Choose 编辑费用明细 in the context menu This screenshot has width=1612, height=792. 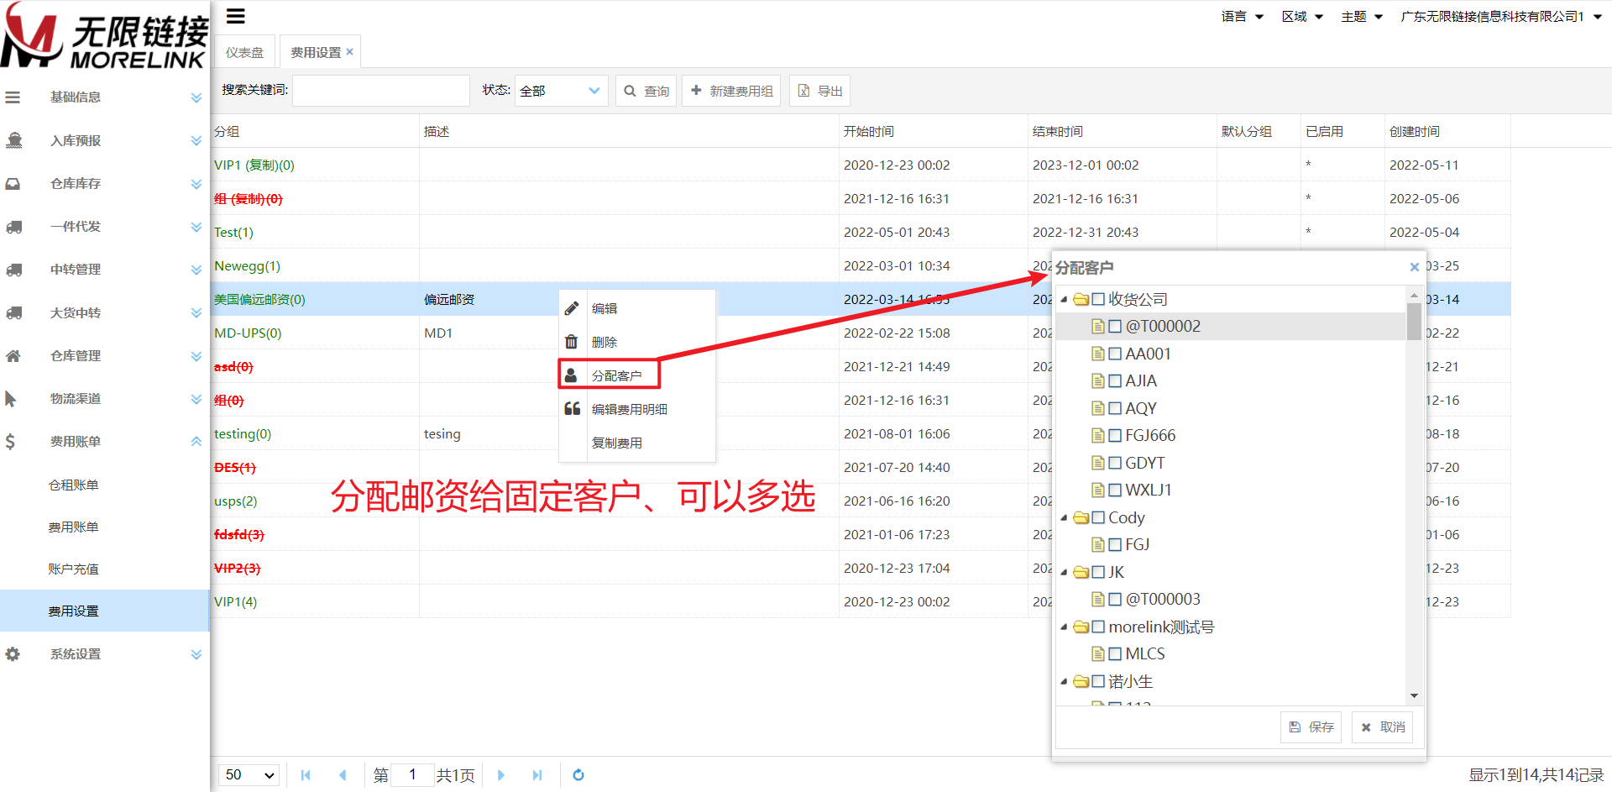click(x=637, y=409)
